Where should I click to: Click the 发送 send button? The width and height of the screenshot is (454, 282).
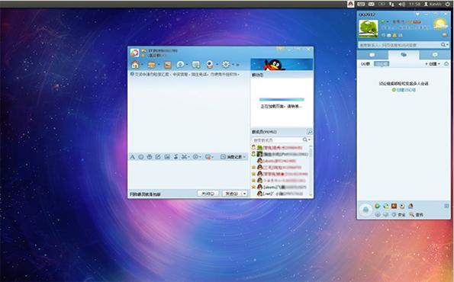(232, 194)
